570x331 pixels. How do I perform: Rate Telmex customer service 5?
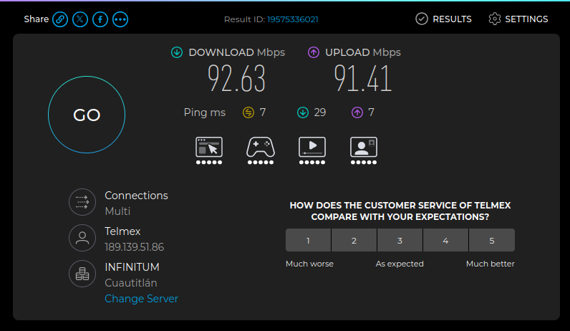(492, 240)
